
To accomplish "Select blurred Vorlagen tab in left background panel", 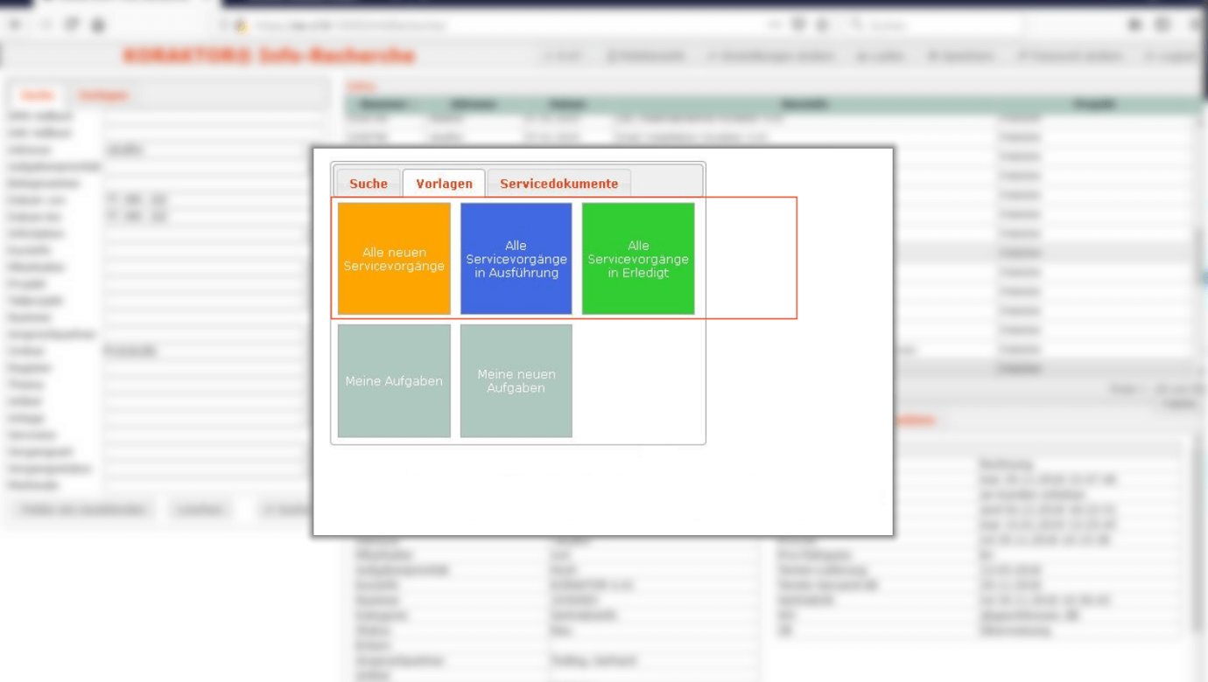I will pyautogui.click(x=103, y=95).
